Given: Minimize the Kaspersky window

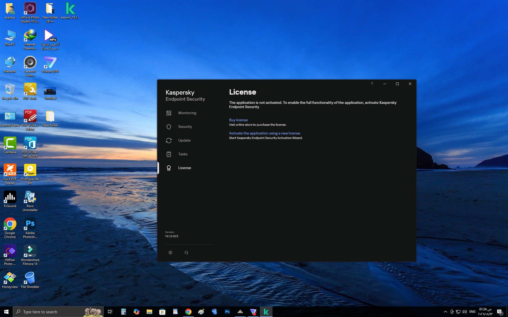Looking at the screenshot, I should pyautogui.click(x=385, y=84).
